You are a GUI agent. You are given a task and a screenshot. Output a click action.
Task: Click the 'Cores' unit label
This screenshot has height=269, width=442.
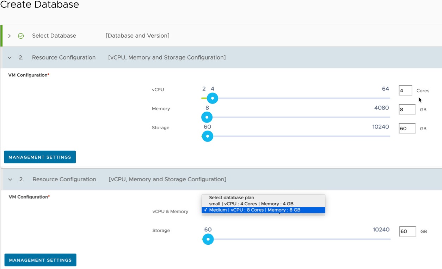click(423, 90)
